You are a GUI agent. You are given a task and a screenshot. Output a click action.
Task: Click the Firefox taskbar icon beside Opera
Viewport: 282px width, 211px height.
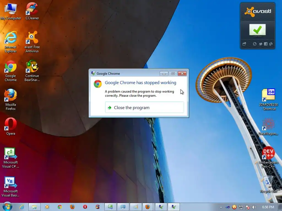[72, 207]
